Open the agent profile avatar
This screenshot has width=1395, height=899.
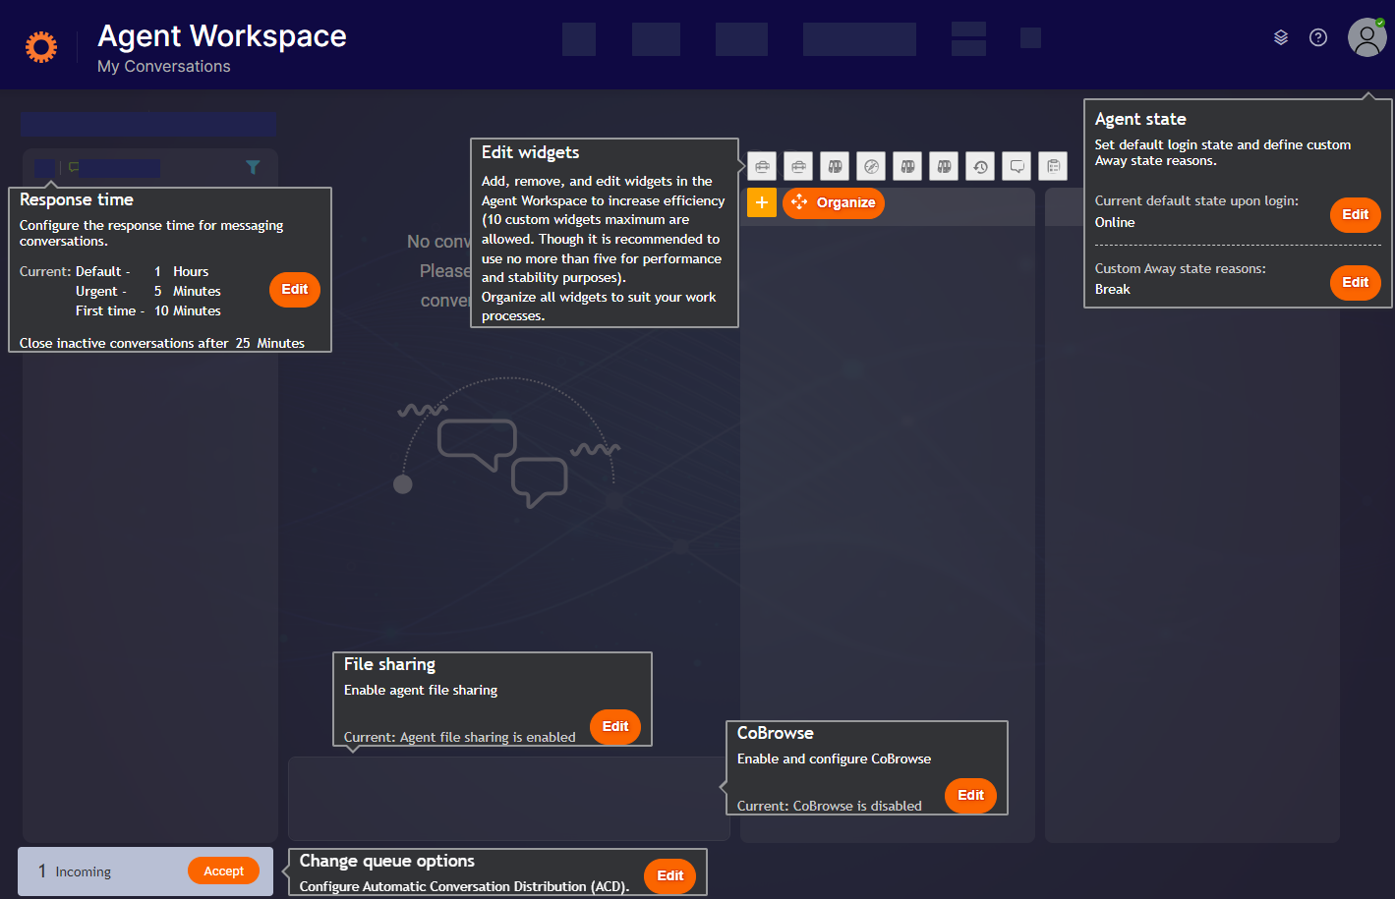coord(1366,37)
